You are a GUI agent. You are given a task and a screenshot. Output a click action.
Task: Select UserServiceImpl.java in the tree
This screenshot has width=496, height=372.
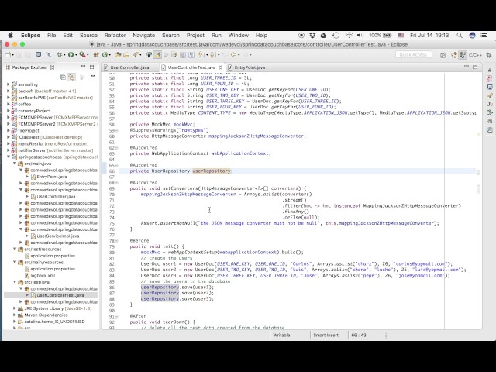[x=58, y=236]
